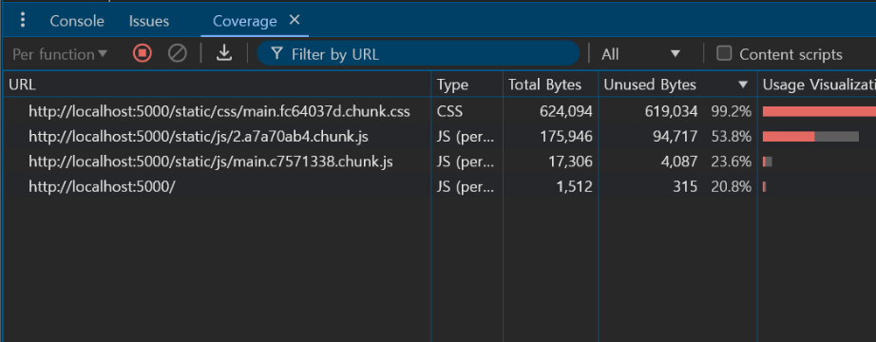
Task: Switch to the Issues tab
Action: click(x=148, y=21)
